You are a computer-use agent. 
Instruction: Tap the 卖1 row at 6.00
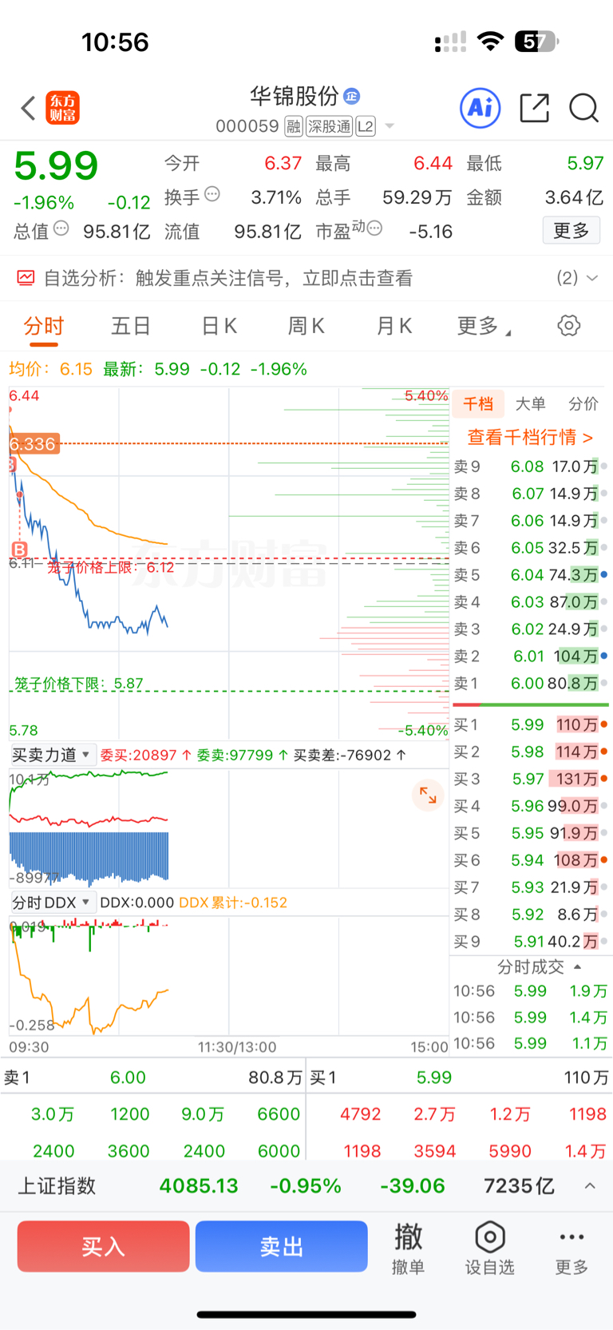(x=531, y=683)
